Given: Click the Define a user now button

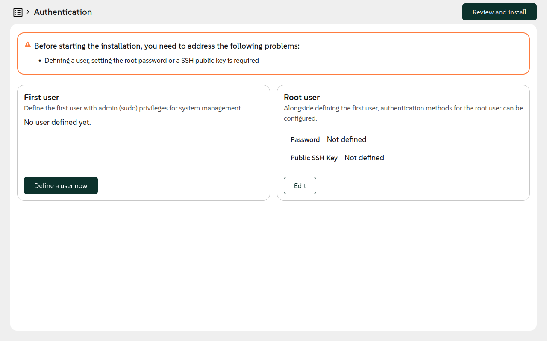Looking at the screenshot, I should [x=61, y=185].
